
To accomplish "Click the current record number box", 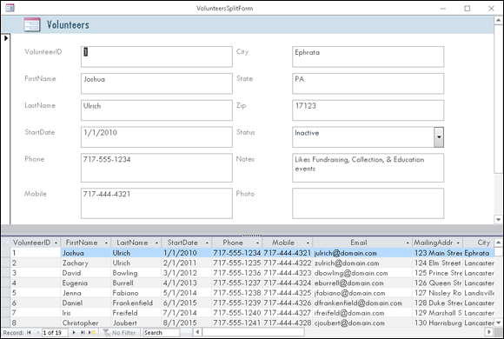I will (55, 332).
